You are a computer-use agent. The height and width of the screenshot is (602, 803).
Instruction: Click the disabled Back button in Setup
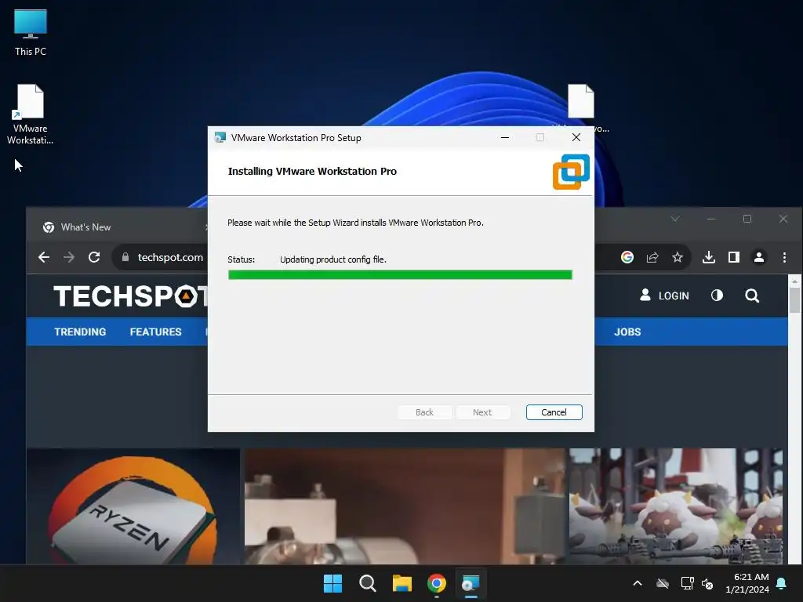pyautogui.click(x=424, y=412)
